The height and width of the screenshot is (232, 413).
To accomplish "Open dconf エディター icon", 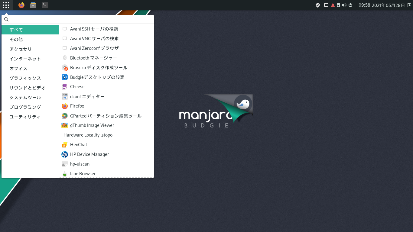I will [x=65, y=96].
